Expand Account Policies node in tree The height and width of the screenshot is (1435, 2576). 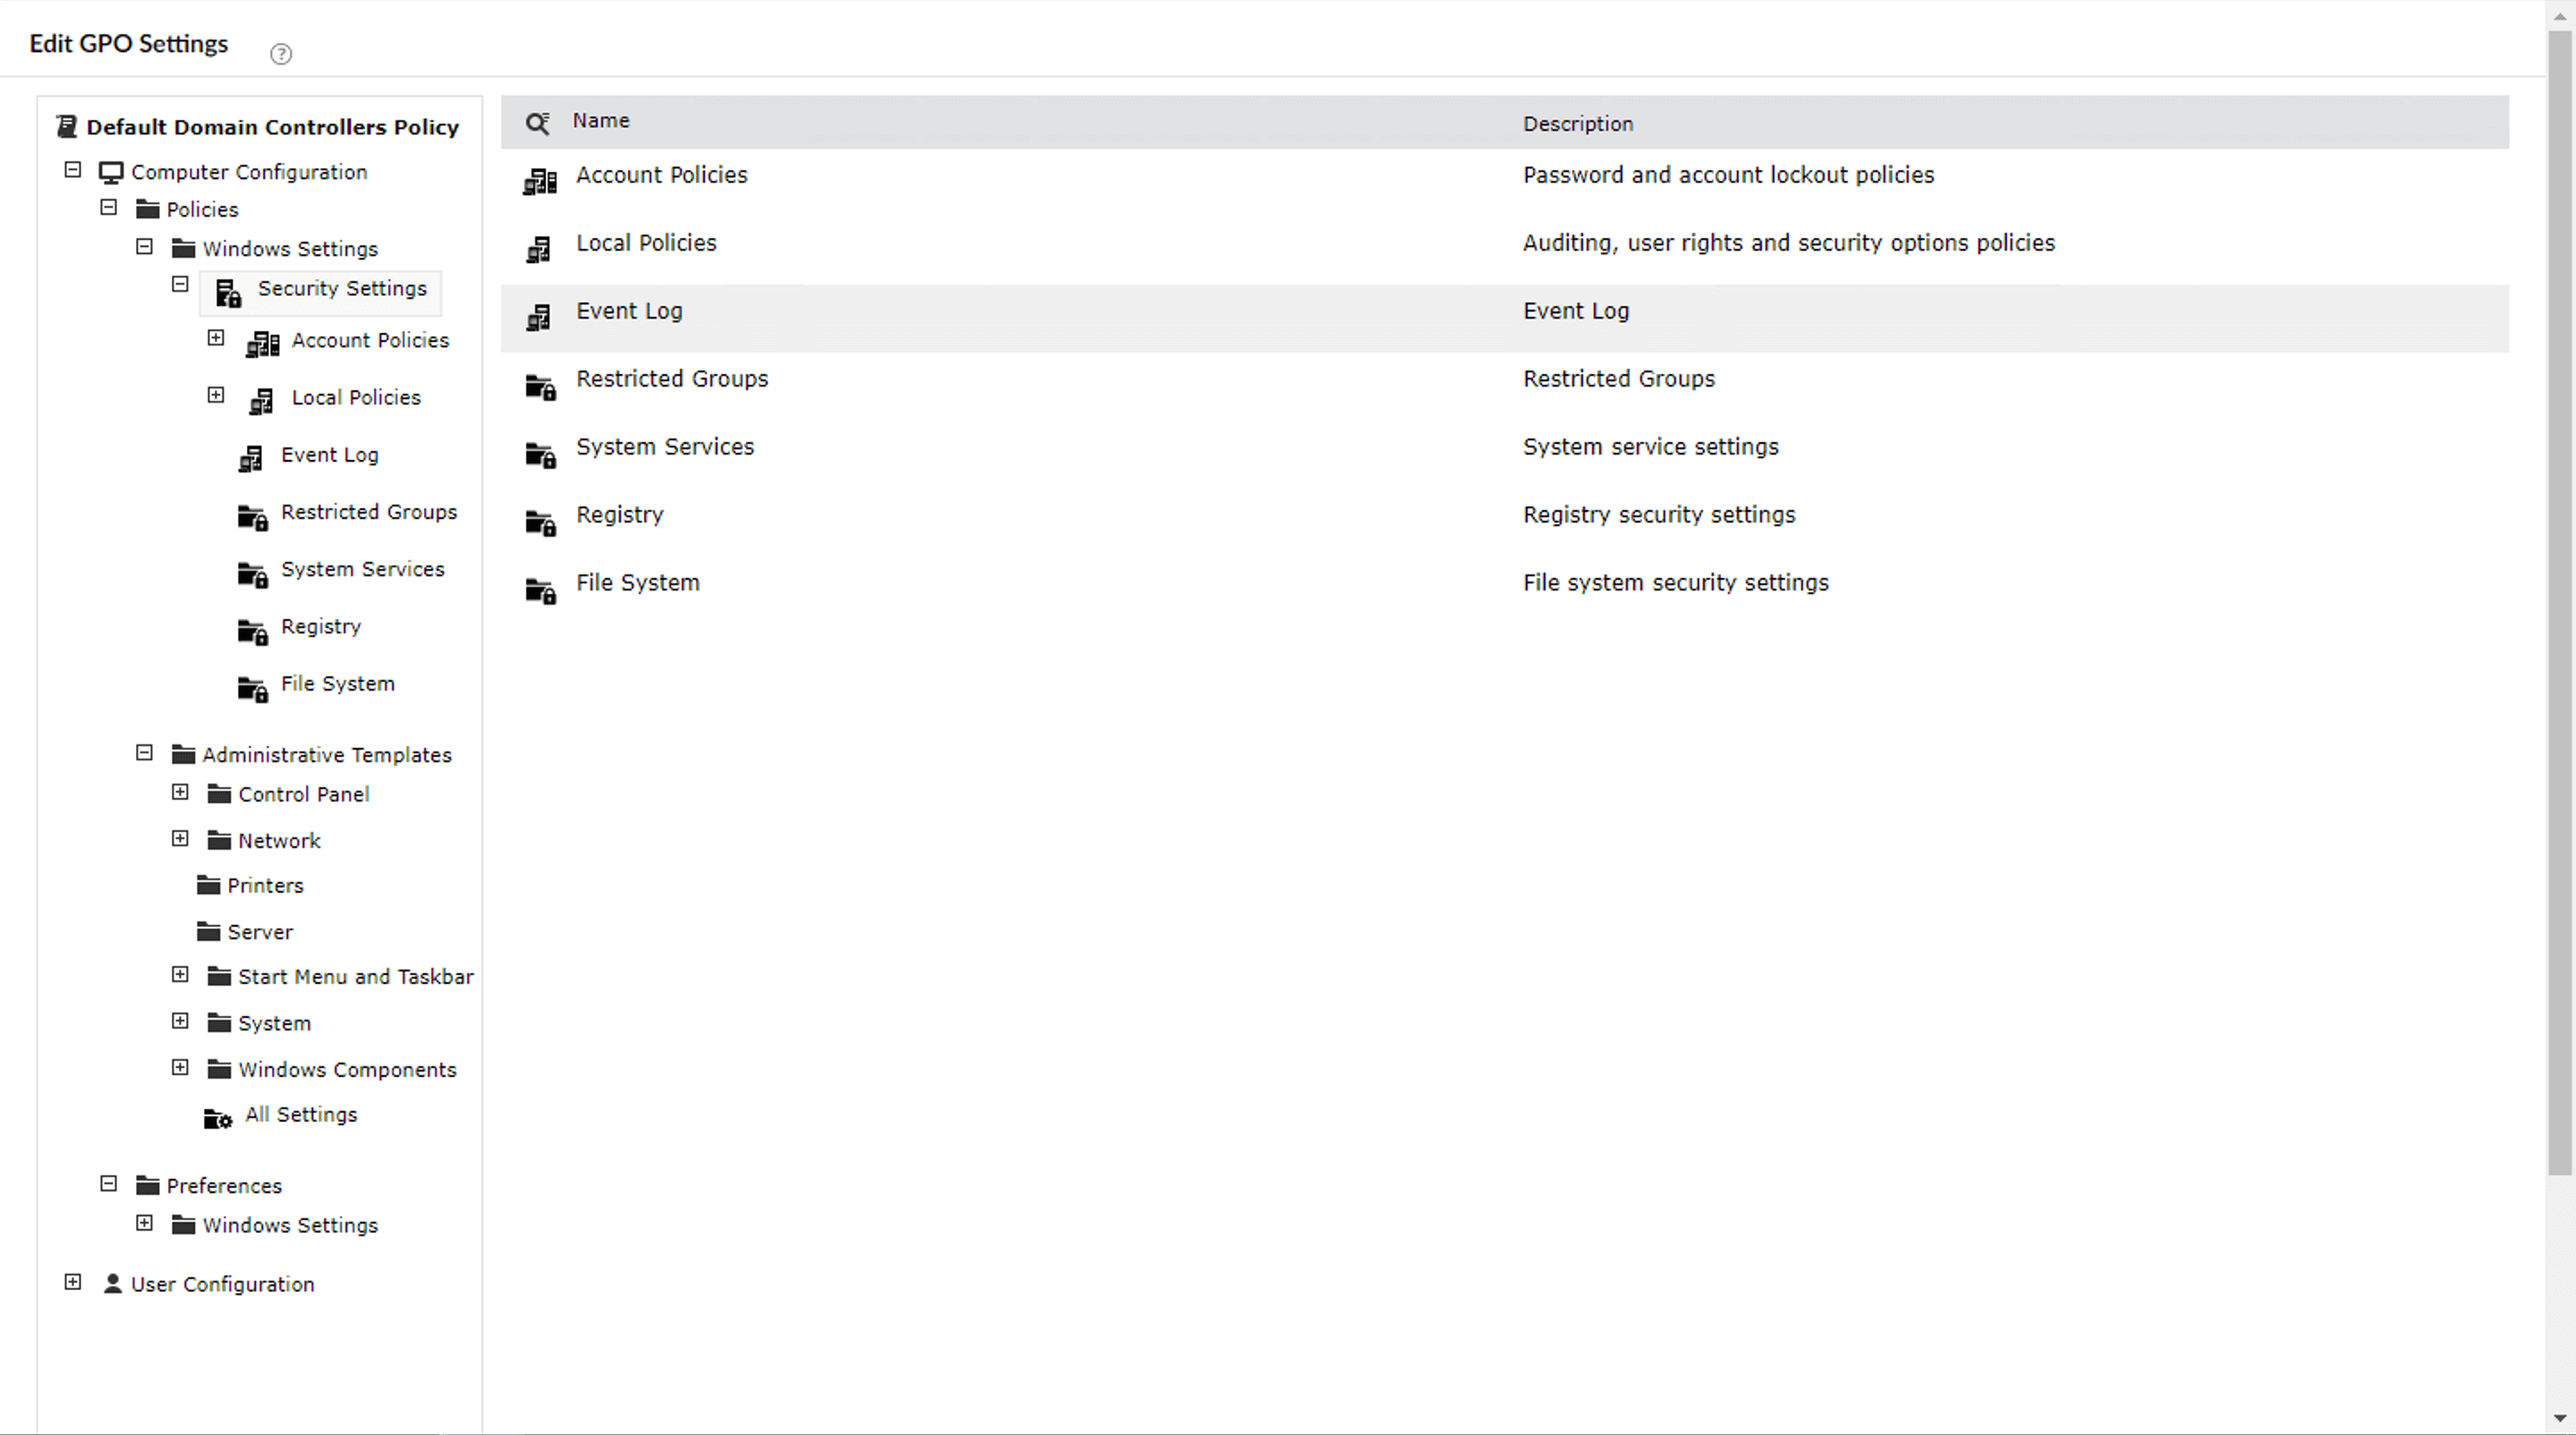[215, 338]
